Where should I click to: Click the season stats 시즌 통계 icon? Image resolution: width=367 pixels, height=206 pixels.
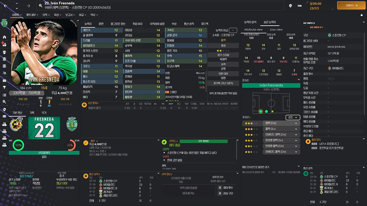click(x=84, y=104)
